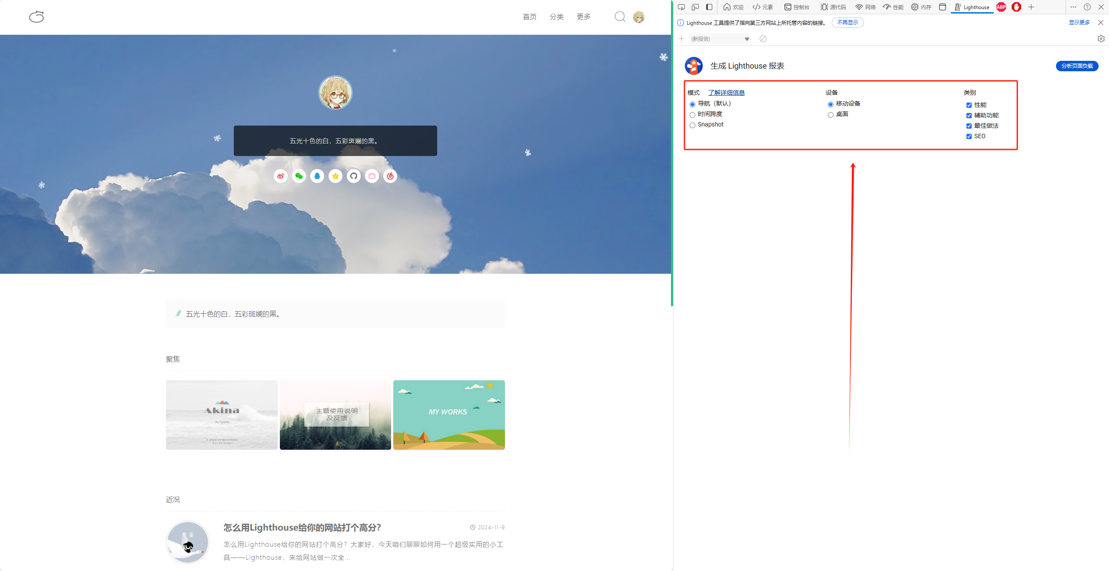Click the AdBlock Plus ABP icon
This screenshot has height=571, width=1109.
click(1001, 7)
